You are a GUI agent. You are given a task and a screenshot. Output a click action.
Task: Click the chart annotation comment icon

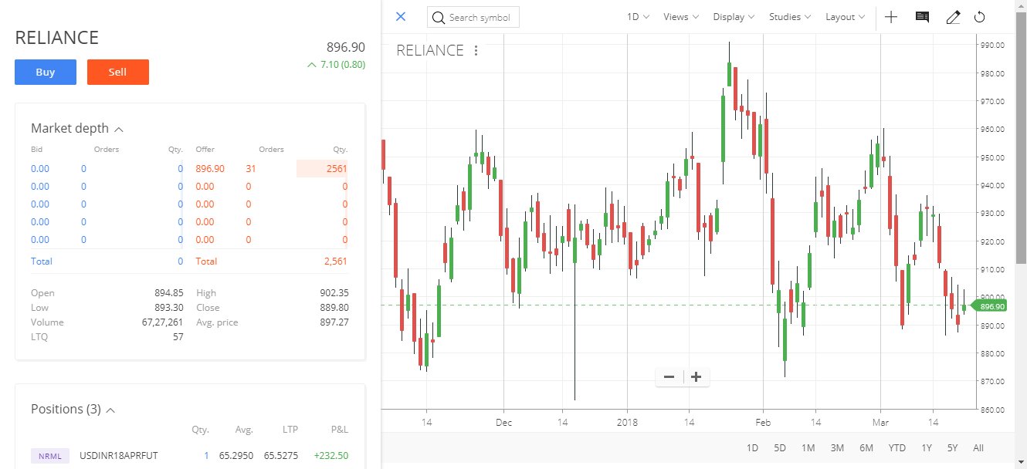coord(922,17)
